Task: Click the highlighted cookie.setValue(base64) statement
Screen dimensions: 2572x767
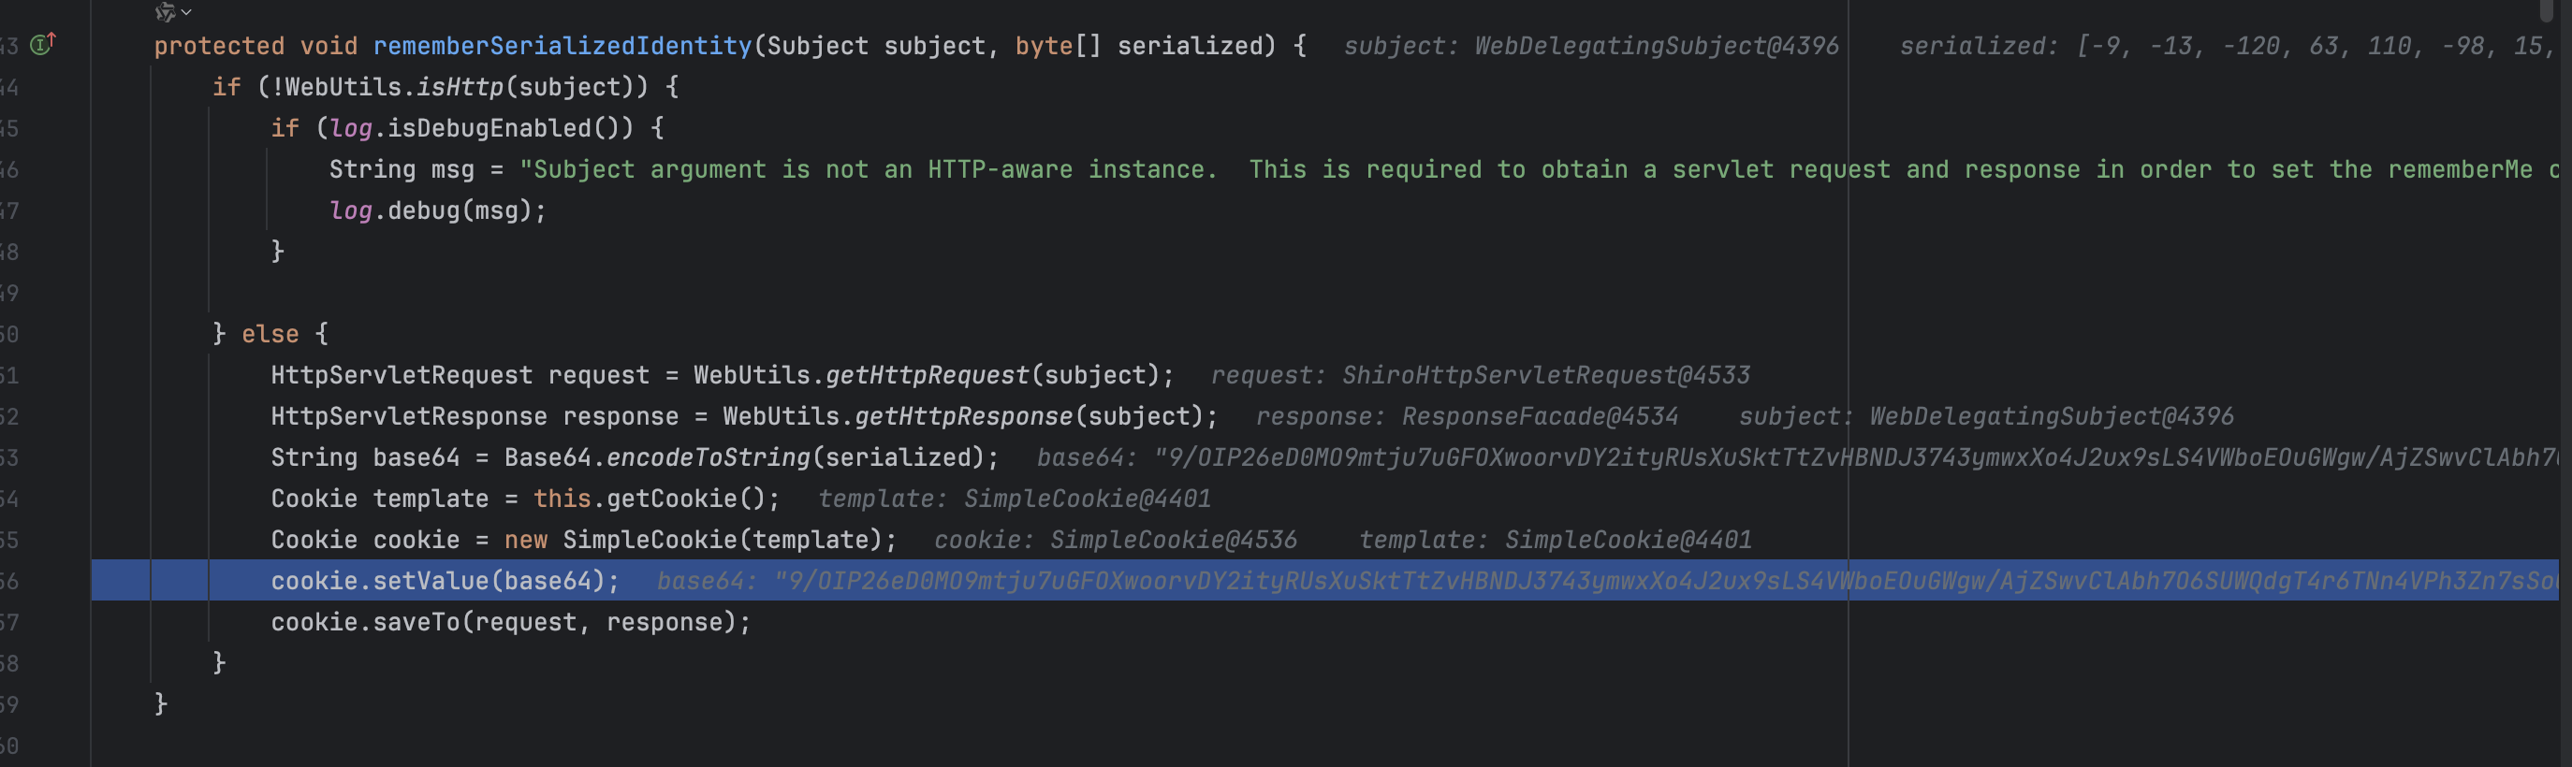Action: [445, 581]
